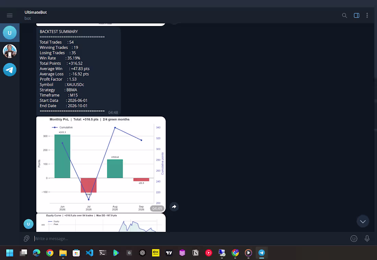Launch Microsoft Edge from the taskbar
377x260 pixels.
pyautogui.click(x=37, y=253)
